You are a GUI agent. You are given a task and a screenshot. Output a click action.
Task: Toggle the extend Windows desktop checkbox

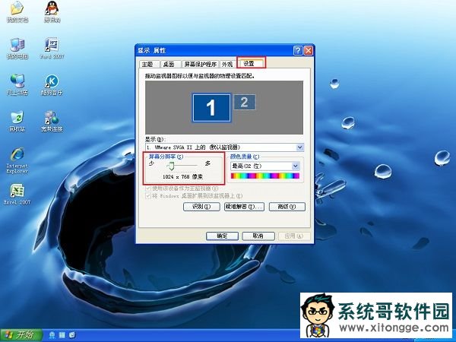click(x=148, y=195)
